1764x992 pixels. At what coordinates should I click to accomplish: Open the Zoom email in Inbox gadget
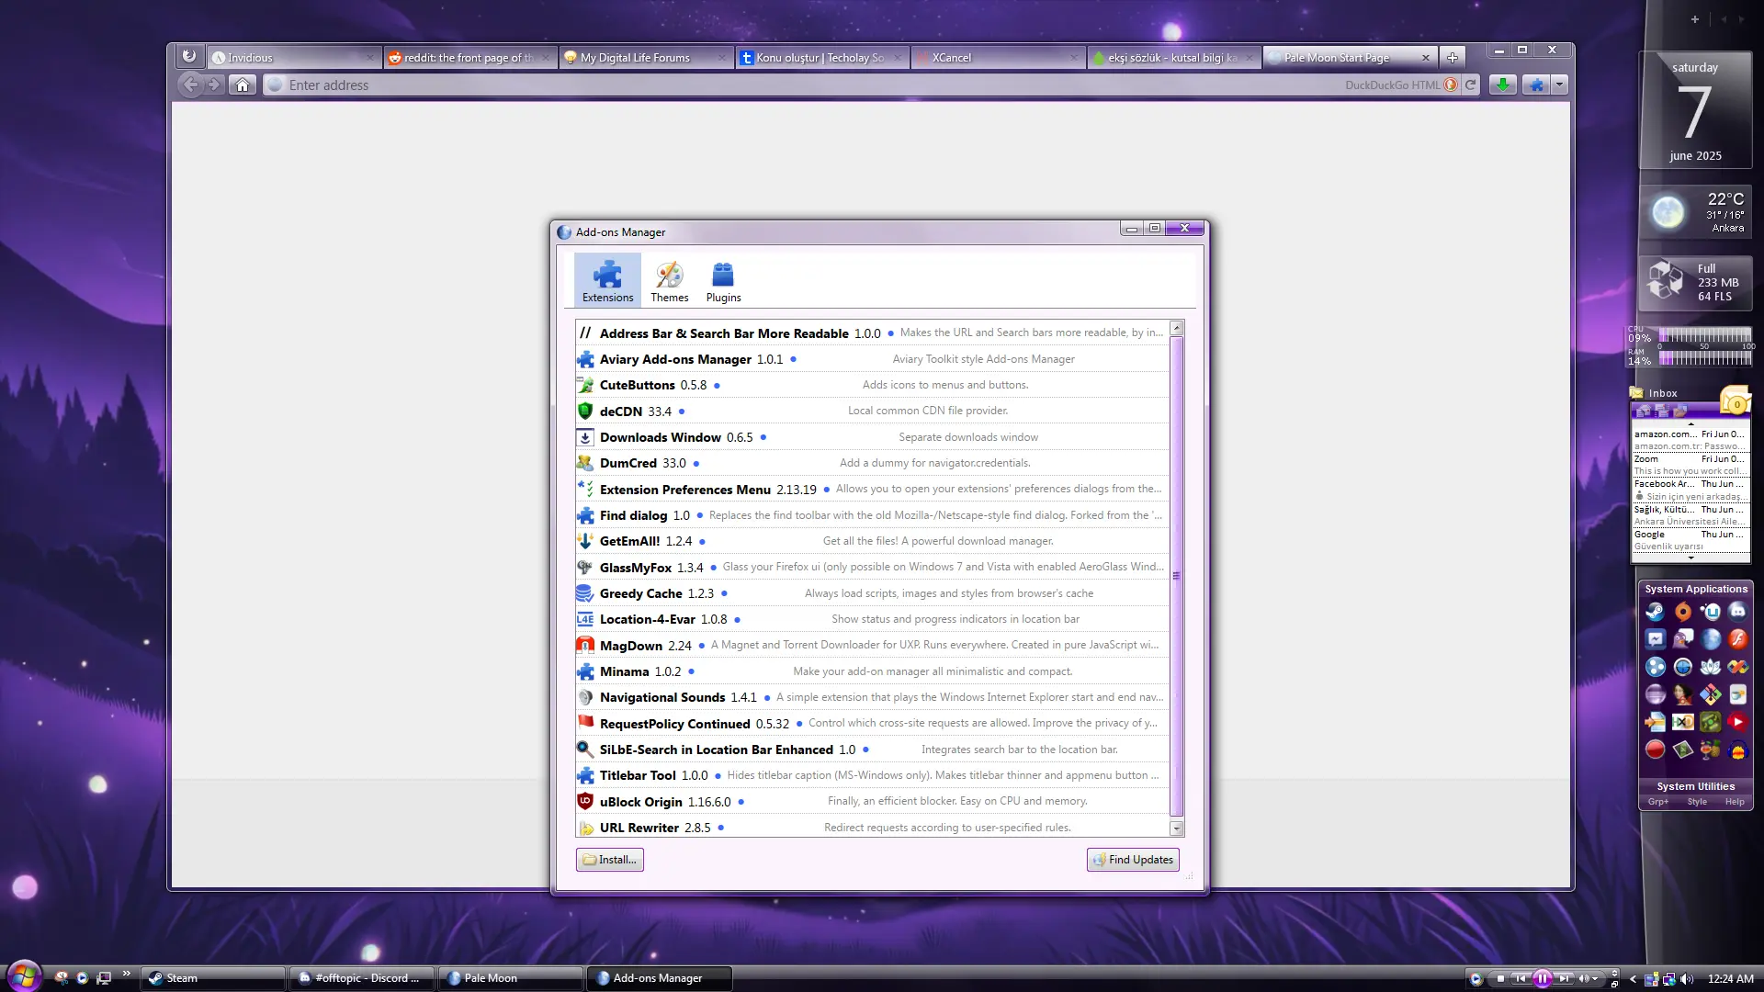[1690, 465]
